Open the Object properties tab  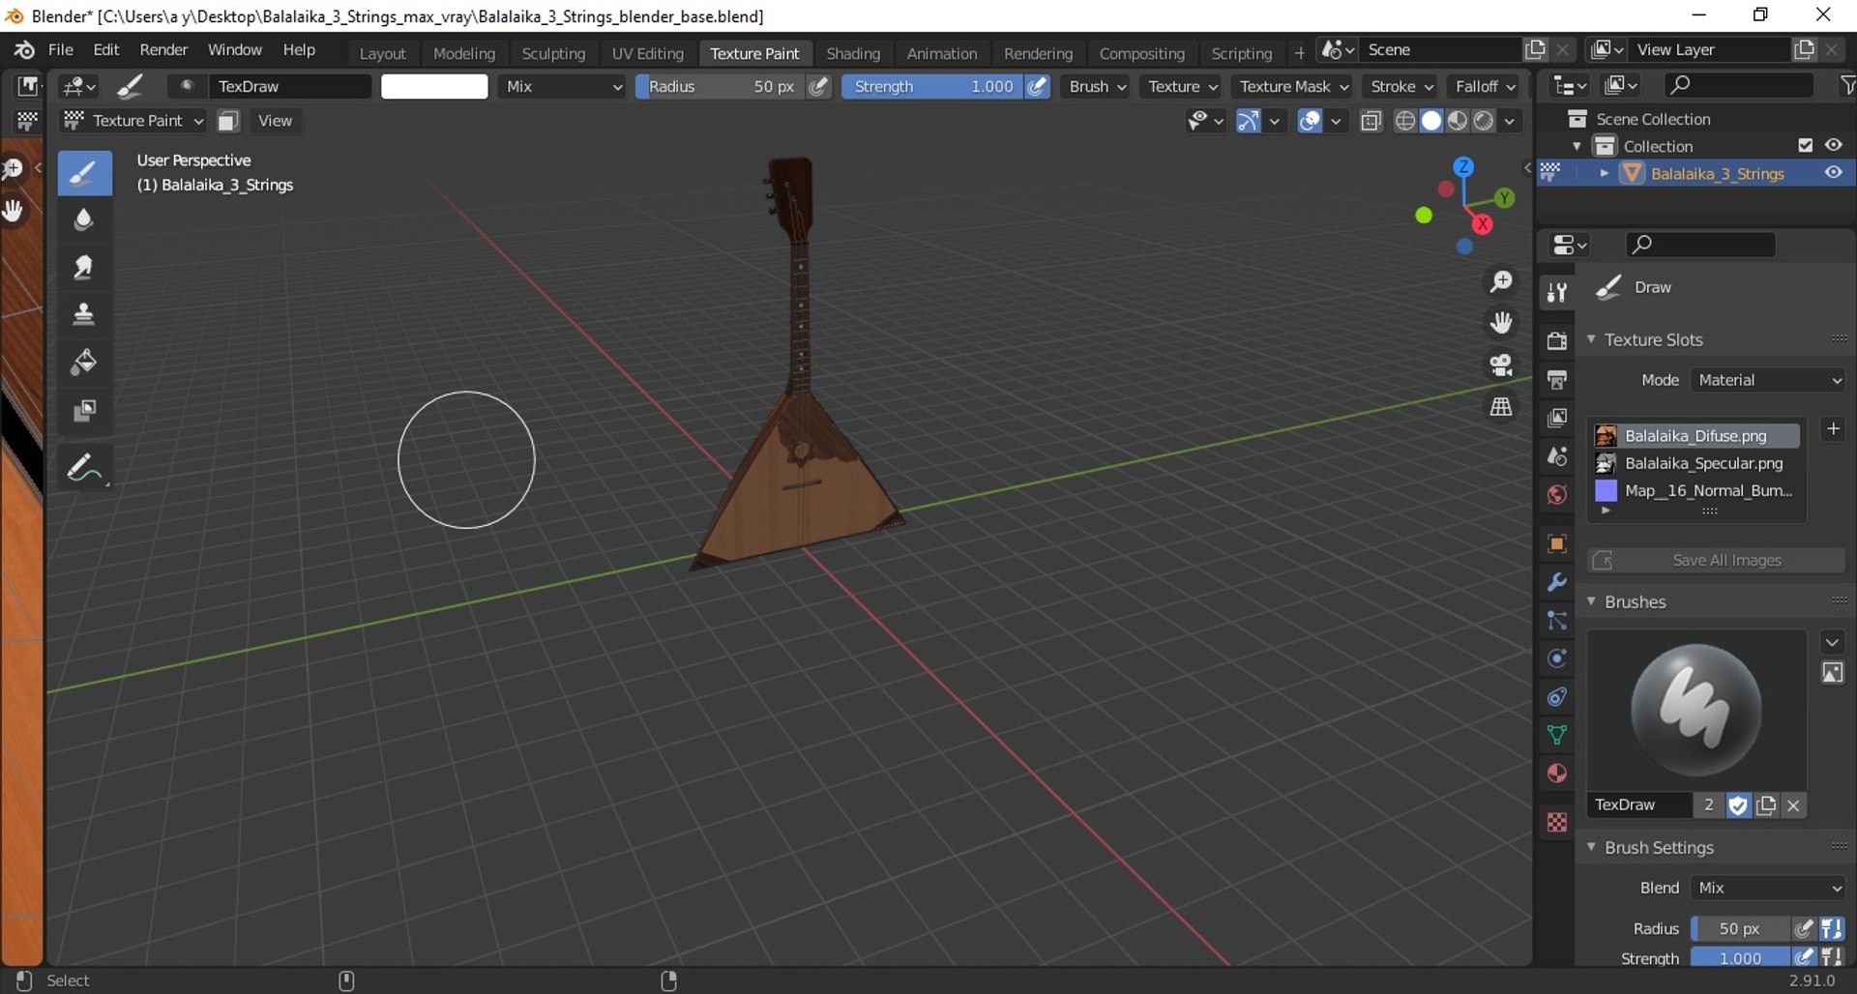tap(1556, 543)
